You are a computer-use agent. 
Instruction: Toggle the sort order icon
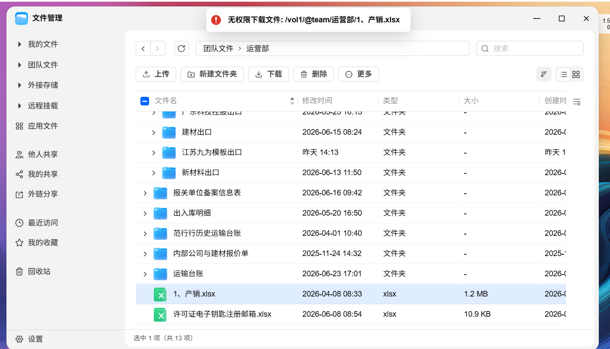(544, 74)
